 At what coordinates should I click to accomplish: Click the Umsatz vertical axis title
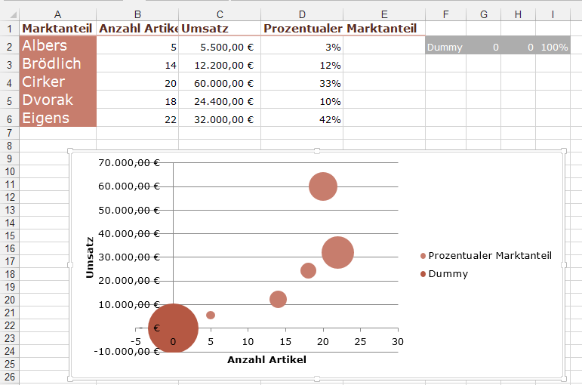click(x=90, y=257)
